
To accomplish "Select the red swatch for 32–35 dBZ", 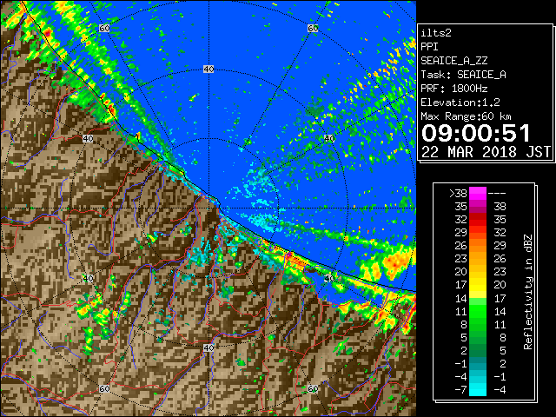I will pos(478,220).
